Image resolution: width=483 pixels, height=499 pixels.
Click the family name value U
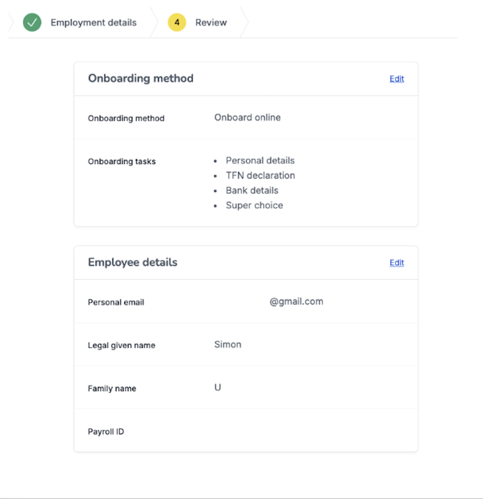pyautogui.click(x=217, y=387)
